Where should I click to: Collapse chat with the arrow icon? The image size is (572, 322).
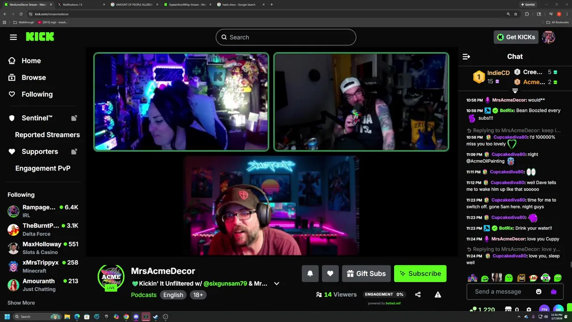pos(466,56)
